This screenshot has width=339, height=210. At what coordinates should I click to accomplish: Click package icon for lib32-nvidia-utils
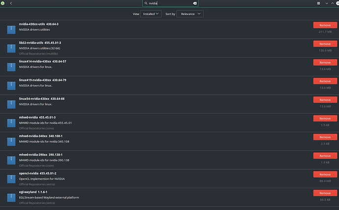(x=11, y=49)
